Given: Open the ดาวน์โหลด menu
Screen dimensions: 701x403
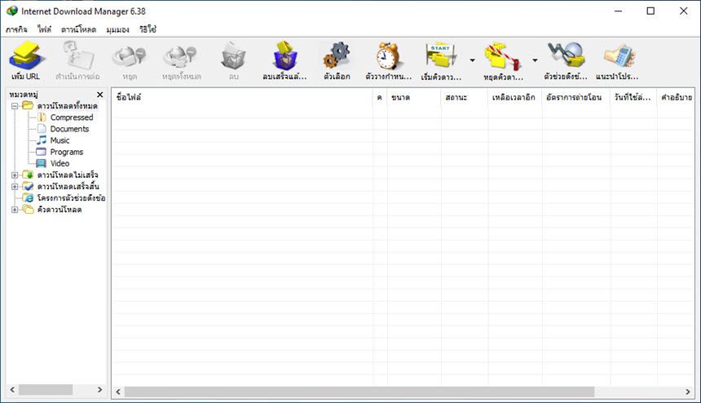Looking at the screenshot, I should (79, 29).
